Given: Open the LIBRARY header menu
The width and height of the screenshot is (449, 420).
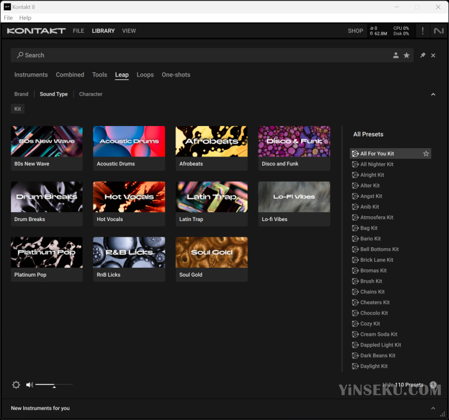Looking at the screenshot, I should (x=103, y=31).
